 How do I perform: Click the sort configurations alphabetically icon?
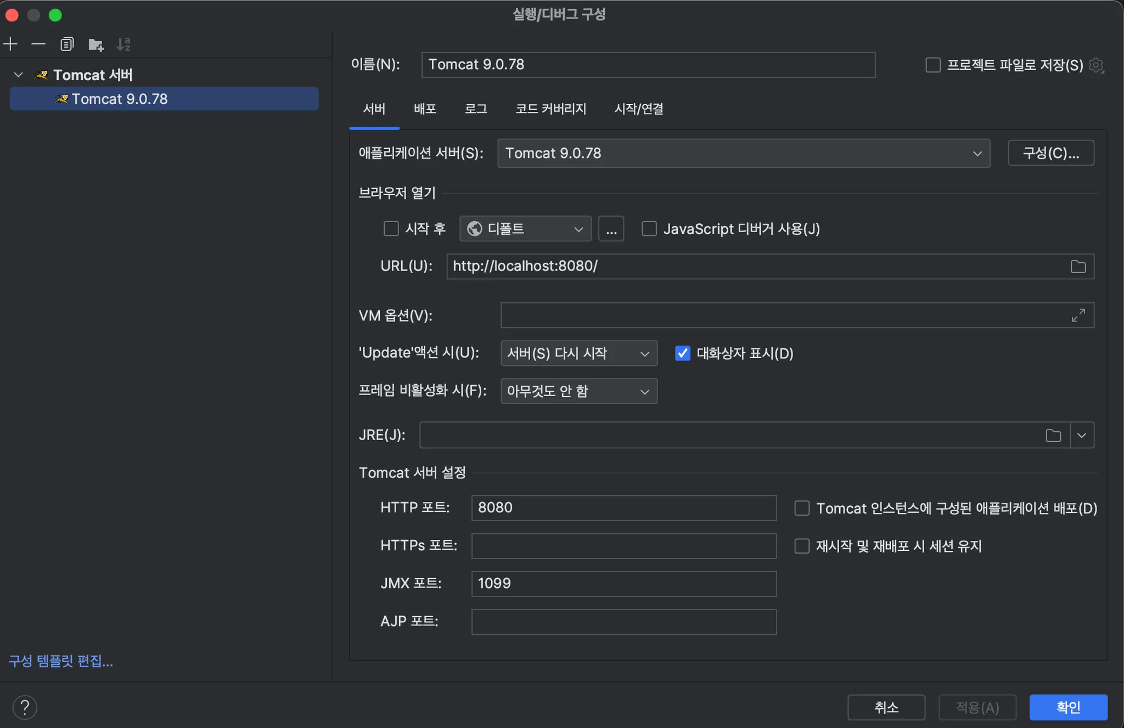point(124,44)
